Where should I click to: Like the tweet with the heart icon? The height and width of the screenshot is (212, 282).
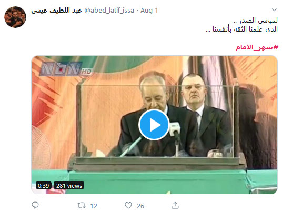[x=128, y=205]
